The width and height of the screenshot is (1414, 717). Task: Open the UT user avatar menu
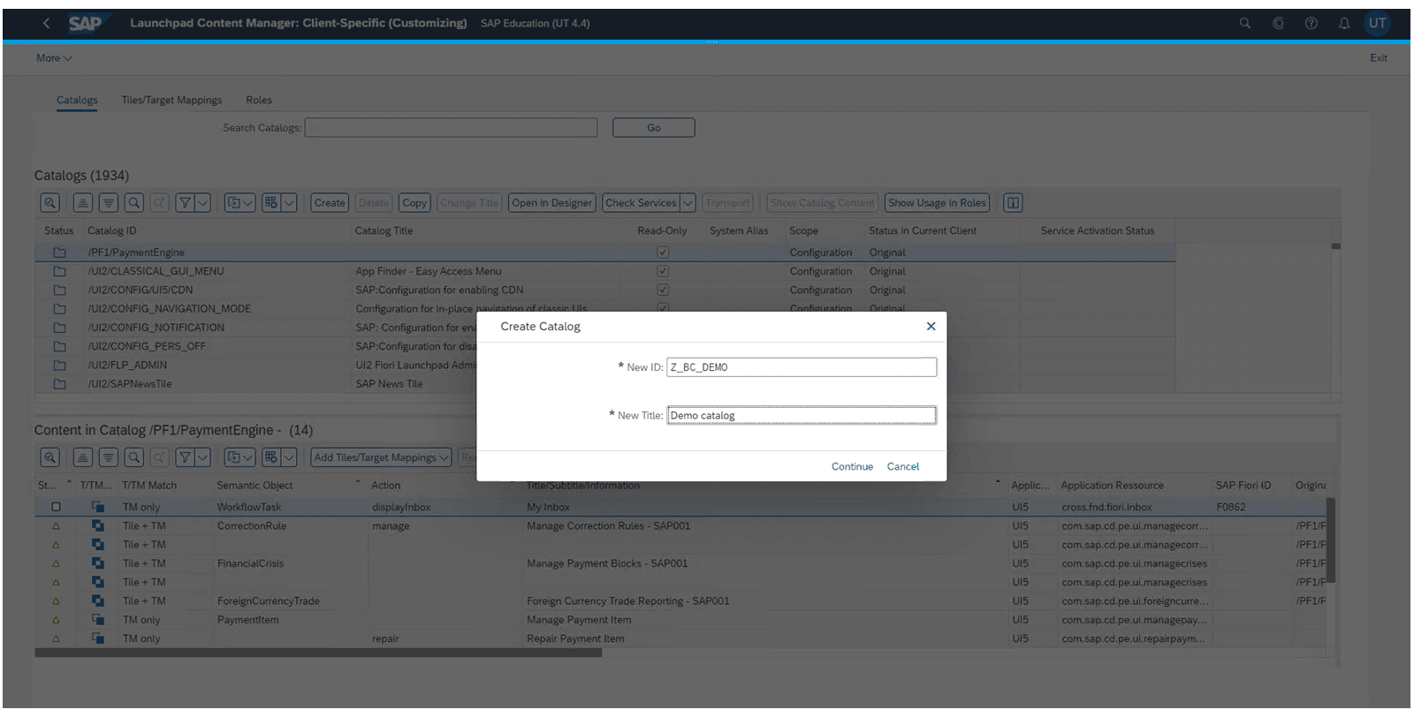tap(1378, 23)
